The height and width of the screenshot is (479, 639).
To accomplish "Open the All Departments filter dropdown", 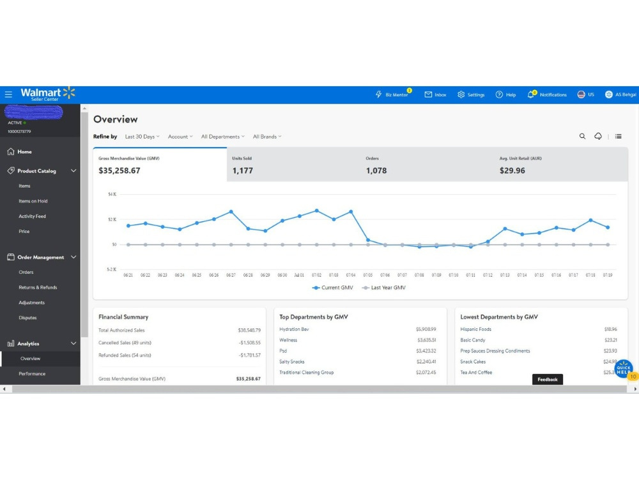I will click(223, 137).
